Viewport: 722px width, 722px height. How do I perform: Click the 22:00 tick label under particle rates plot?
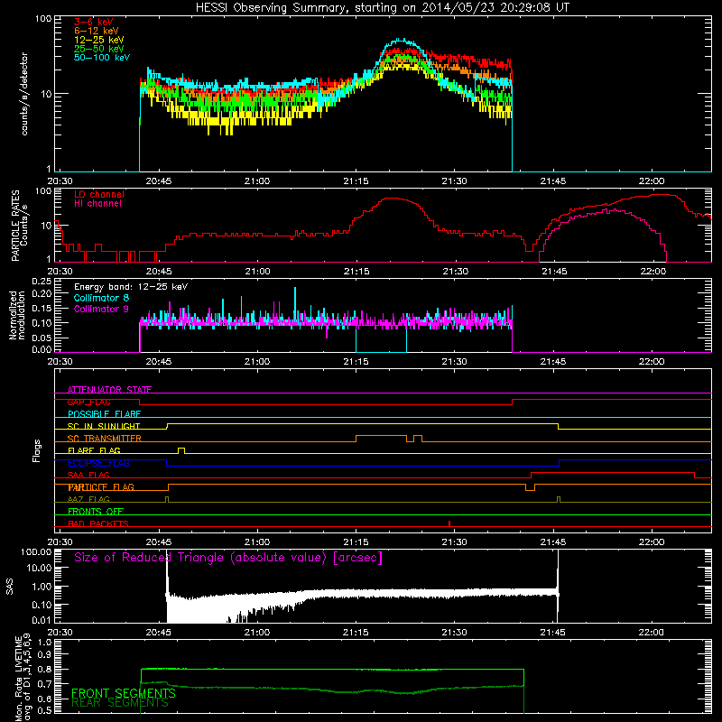point(653,272)
